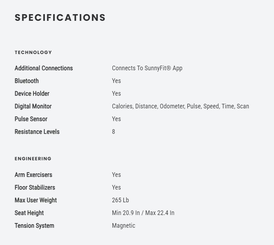
Task: Select the Pulse Sensor label
Action: coord(31,119)
